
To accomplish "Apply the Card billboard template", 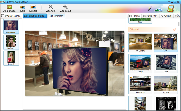I will click(166, 64).
